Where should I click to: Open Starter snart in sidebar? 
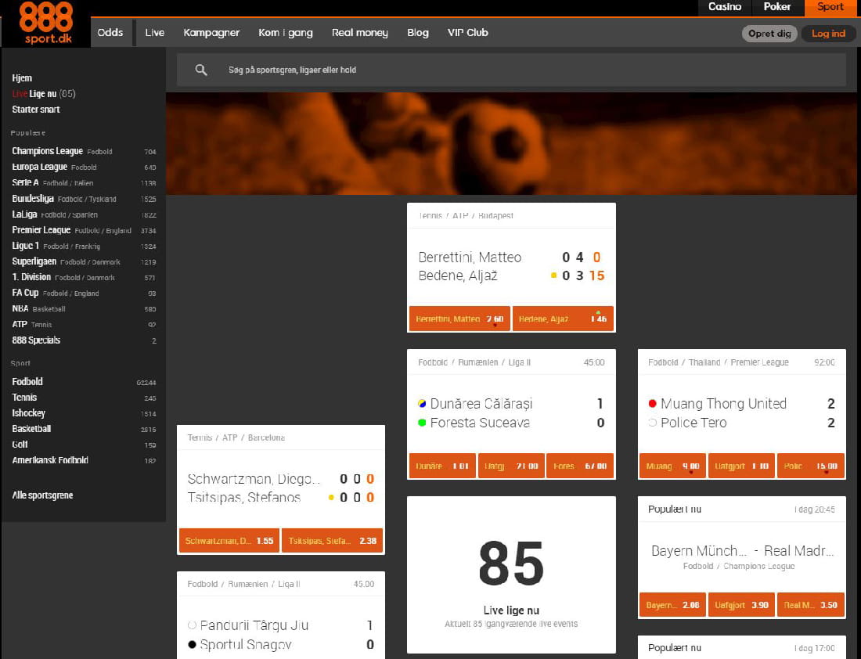pos(36,110)
